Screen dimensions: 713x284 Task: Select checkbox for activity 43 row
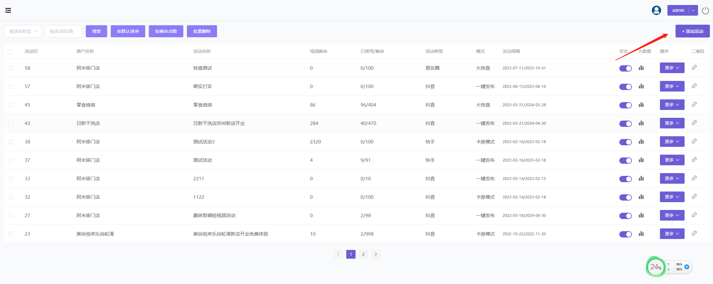coord(11,123)
